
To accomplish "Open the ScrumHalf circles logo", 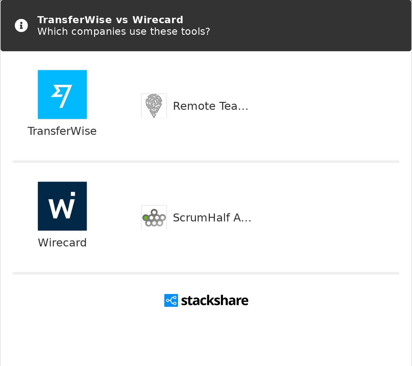I will 154,217.
